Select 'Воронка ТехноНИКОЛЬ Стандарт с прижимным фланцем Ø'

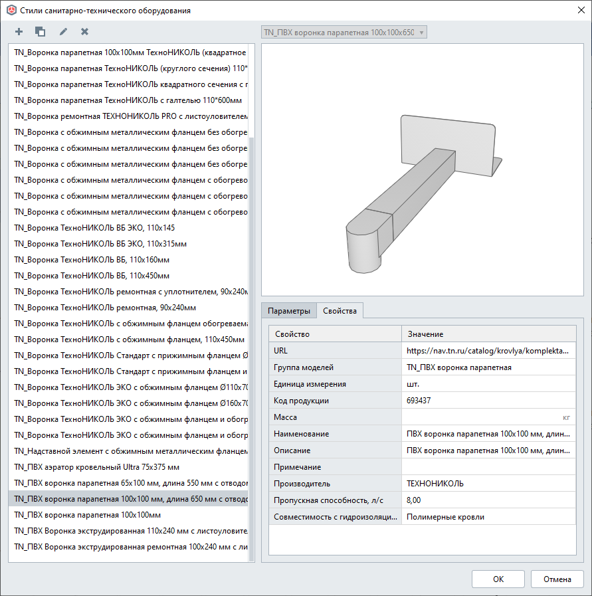click(128, 355)
